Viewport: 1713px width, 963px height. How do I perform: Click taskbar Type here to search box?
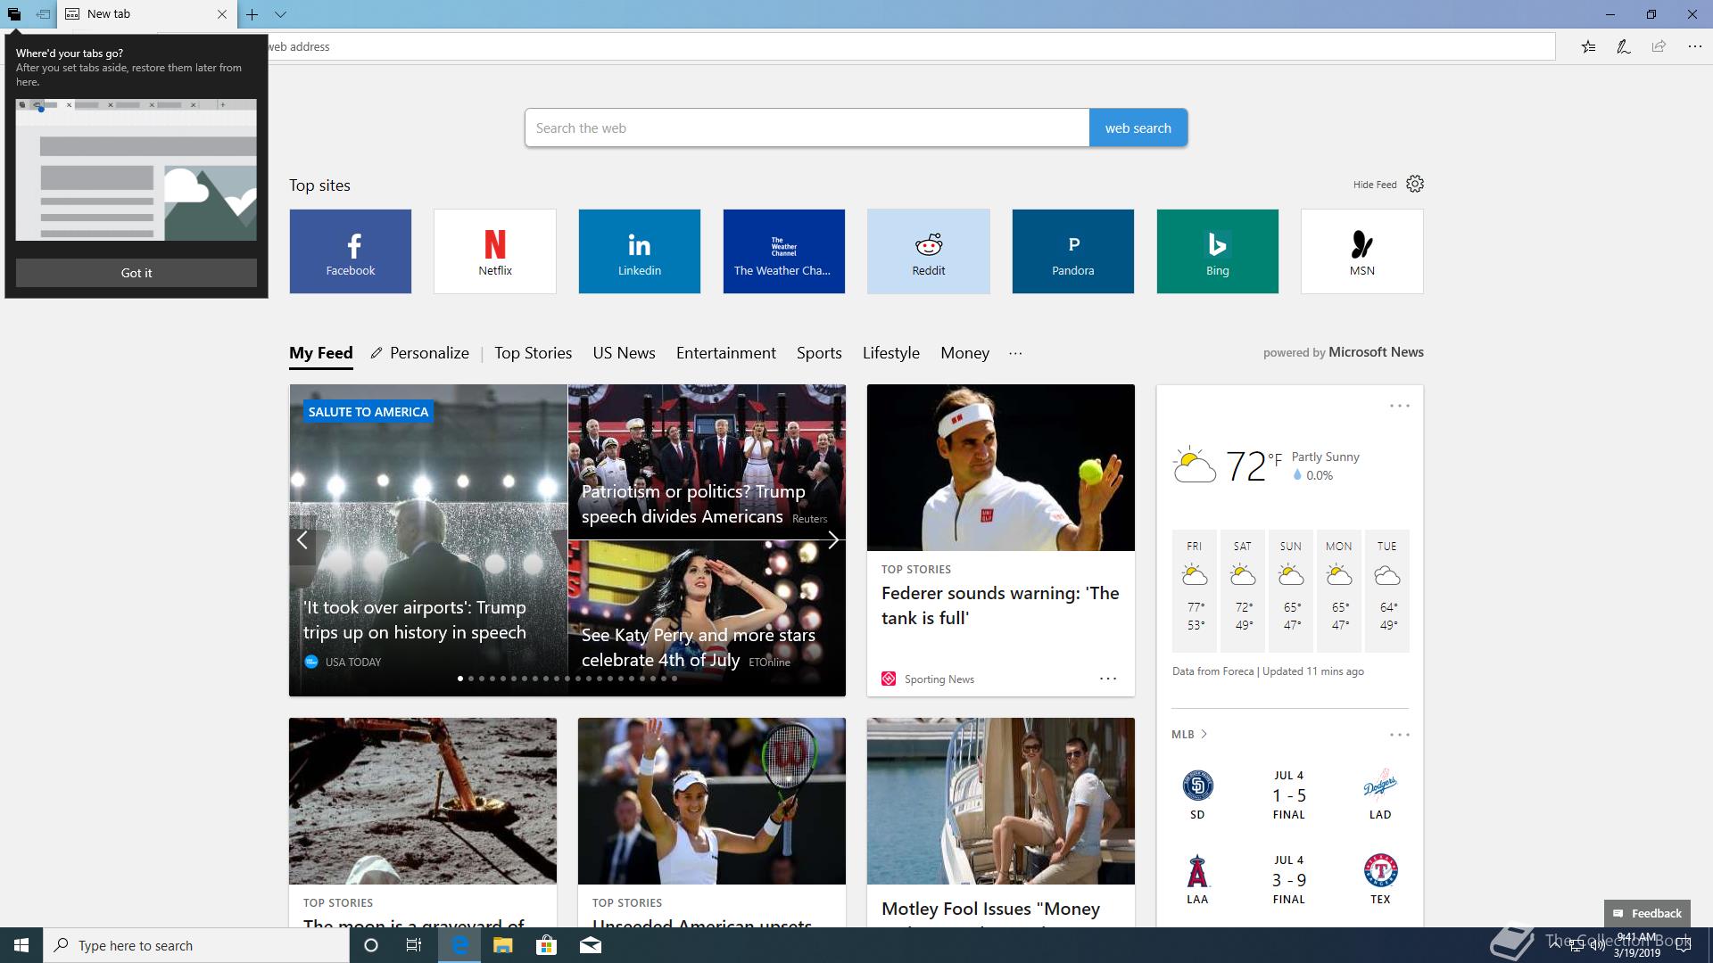pos(196,945)
